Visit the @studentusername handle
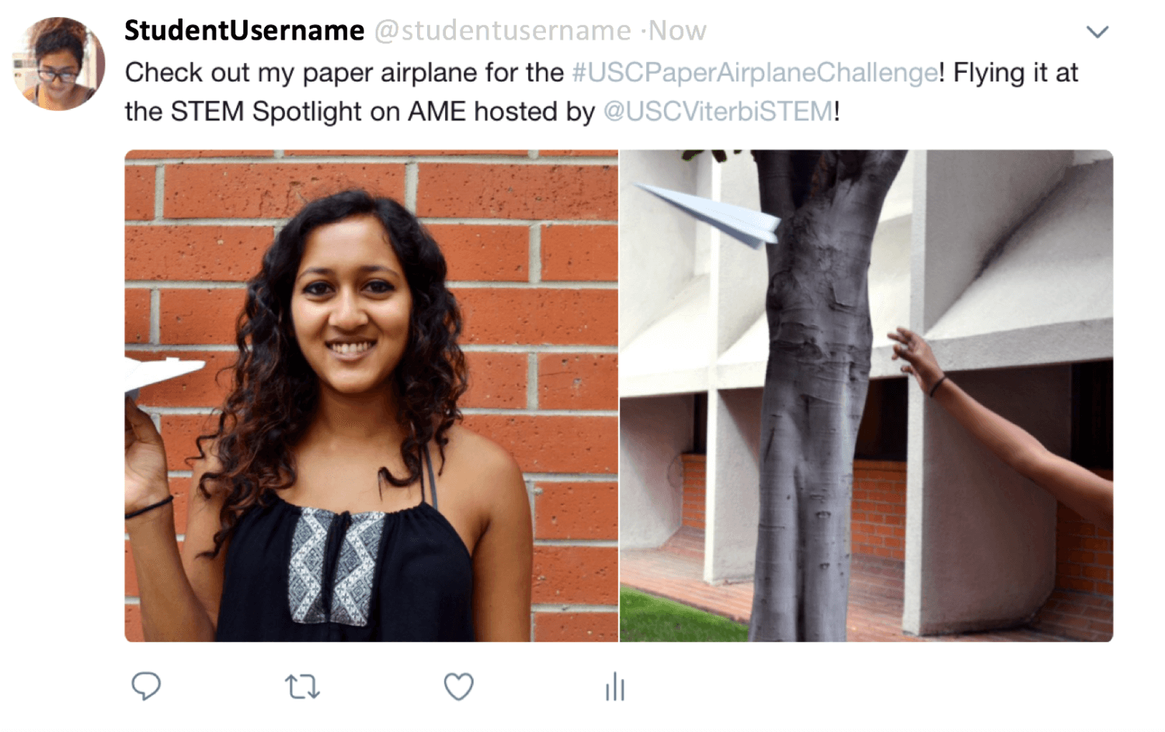The width and height of the screenshot is (1165, 732). [x=503, y=31]
